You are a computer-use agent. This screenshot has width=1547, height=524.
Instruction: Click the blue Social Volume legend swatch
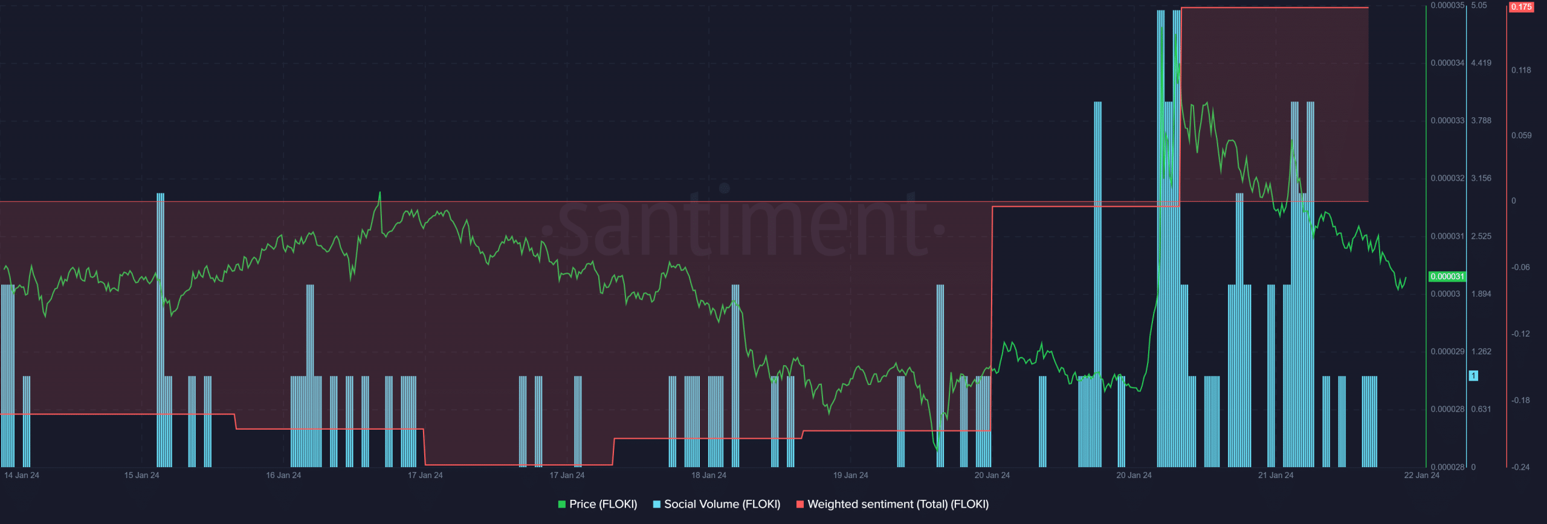coord(656,504)
